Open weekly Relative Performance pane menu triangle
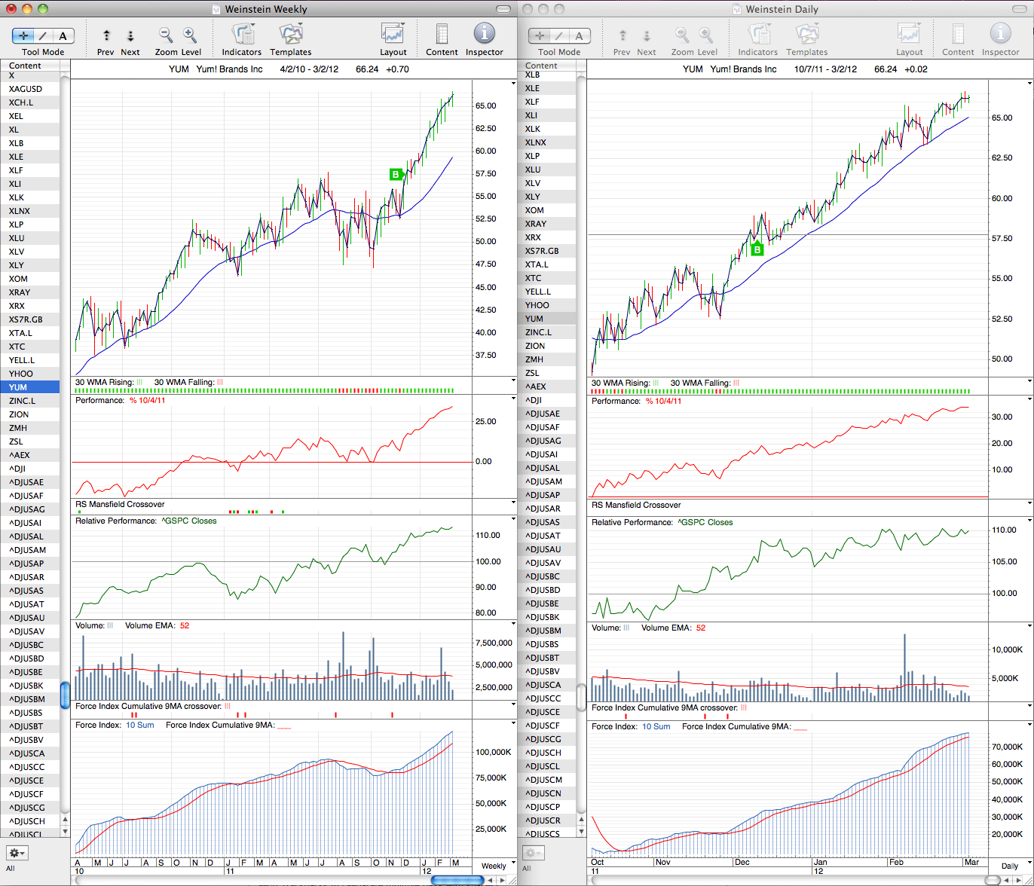The width and height of the screenshot is (1034, 886). (x=514, y=521)
